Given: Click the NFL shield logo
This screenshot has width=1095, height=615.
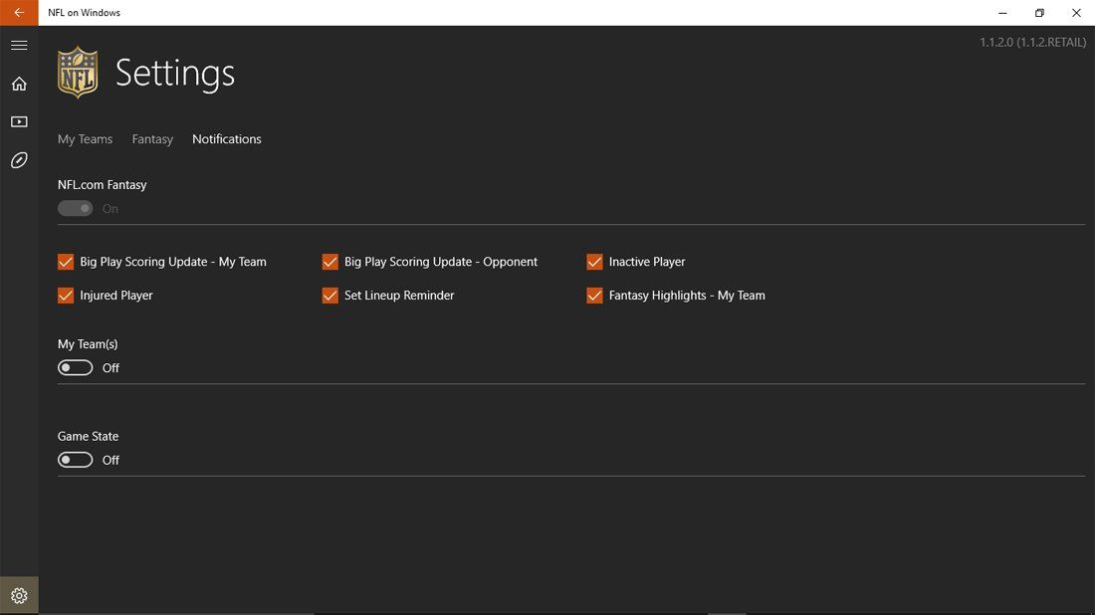Looking at the screenshot, I should pos(78,73).
